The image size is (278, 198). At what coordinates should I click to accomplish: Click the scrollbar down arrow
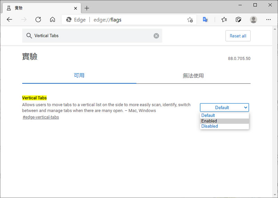275,195
